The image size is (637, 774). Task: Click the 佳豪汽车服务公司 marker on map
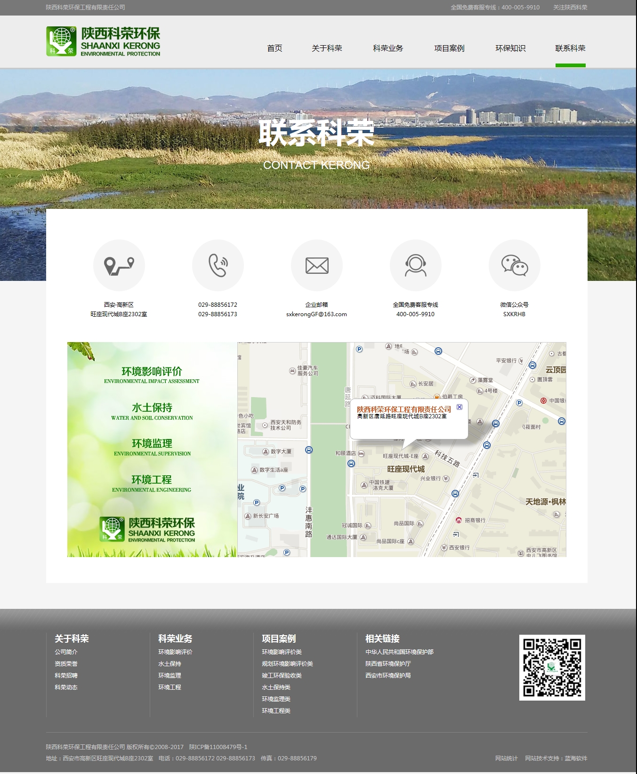click(292, 371)
